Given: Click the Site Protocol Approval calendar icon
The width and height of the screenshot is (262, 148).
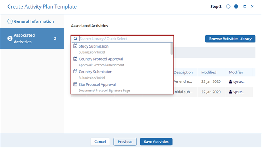Looking at the screenshot, I should click(75, 84).
